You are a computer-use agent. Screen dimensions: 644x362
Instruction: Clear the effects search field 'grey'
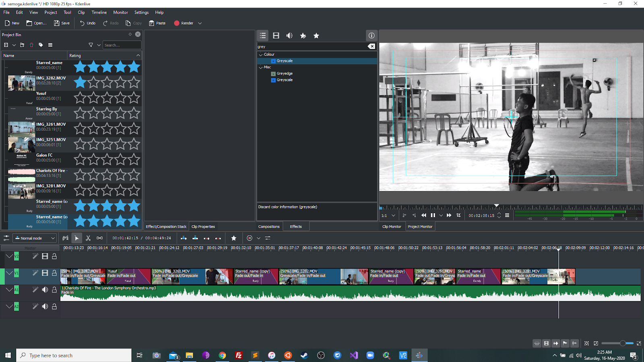point(372,47)
